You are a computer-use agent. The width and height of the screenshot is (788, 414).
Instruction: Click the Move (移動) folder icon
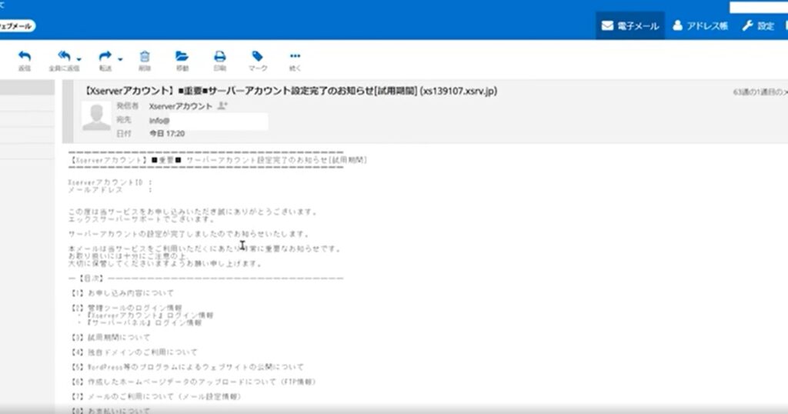tap(182, 55)
